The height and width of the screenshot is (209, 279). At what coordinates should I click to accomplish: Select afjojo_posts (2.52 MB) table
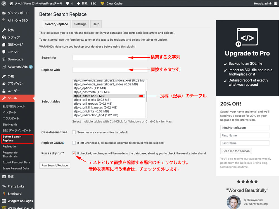pyautogui.click(x=109, y=96)
